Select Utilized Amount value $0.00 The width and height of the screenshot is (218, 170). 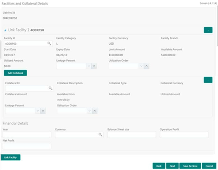(x=7, y=66)
